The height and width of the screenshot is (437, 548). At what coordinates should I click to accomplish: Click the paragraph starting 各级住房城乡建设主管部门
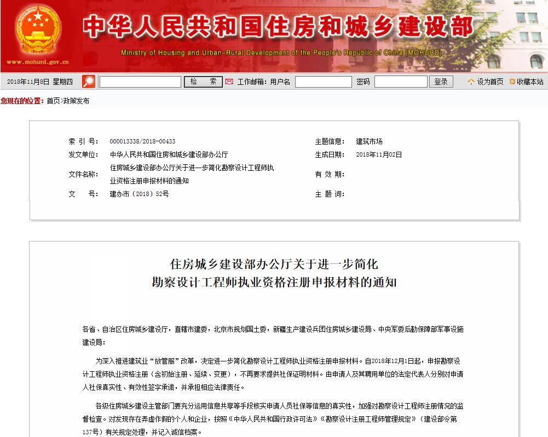tap(273, 419)
